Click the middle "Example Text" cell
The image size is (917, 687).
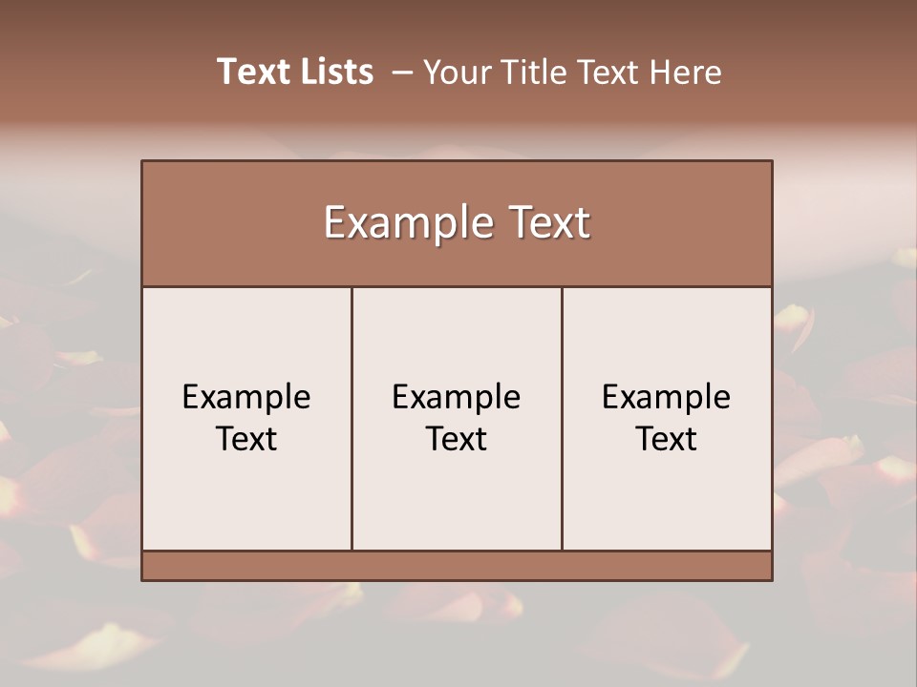457,418
